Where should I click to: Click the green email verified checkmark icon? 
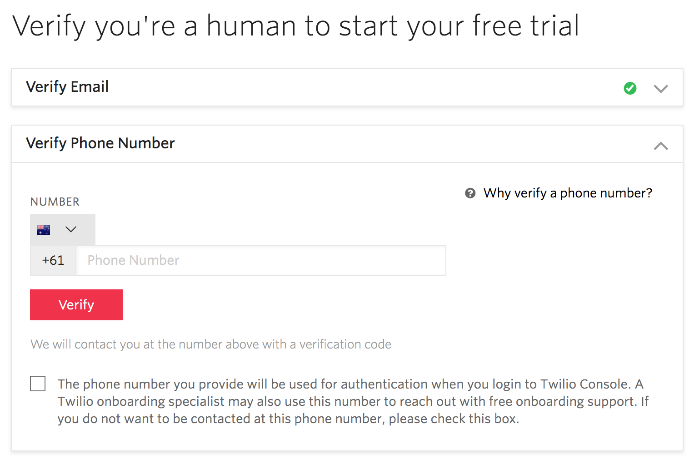coord(630,88)
